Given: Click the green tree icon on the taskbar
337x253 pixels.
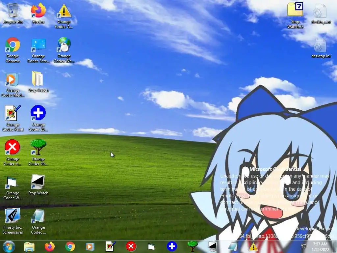Looking at the screenshot, I should click(x=192, y=246).
